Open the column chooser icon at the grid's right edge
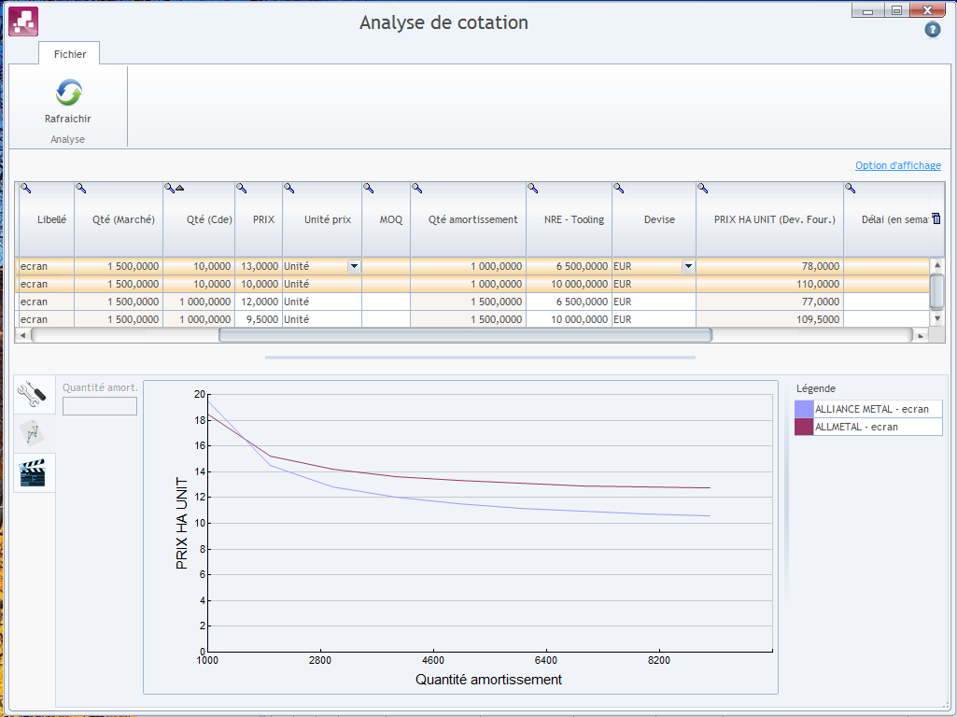 click(936, 218)
